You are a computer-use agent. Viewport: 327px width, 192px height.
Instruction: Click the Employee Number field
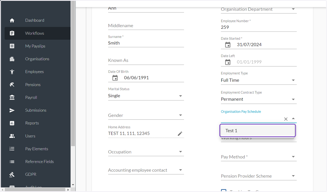point(259,27)
